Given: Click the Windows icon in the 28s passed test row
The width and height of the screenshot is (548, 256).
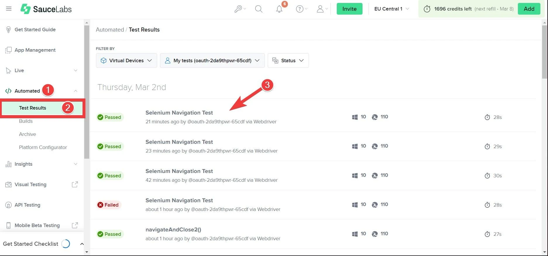Looking at the screenshot, I should click(355, 117).
